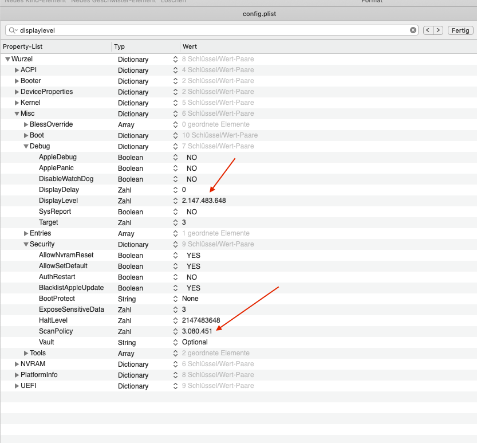The image size is (477, 443).
Task: Open type stepper for BootProtect row
Action: [x=175, y=299]
